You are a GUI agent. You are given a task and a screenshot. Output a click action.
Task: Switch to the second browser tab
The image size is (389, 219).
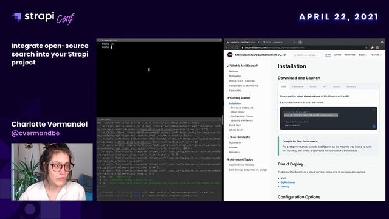tap(278, 42)
